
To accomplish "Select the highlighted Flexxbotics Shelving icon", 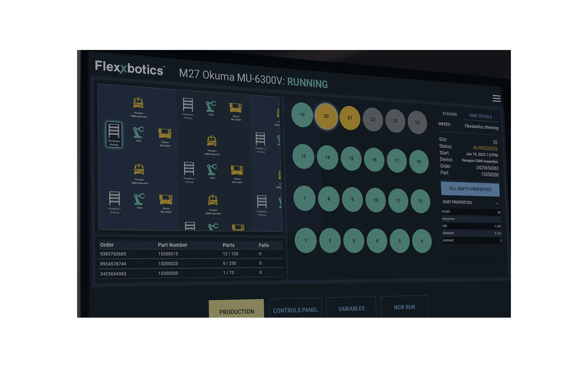I will (114, 134).
